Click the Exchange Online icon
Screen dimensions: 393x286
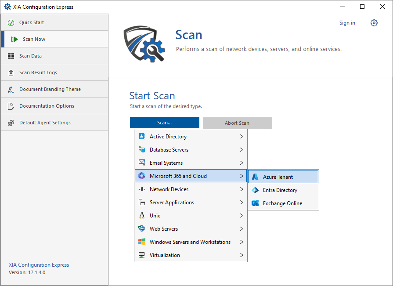(255, 203)
